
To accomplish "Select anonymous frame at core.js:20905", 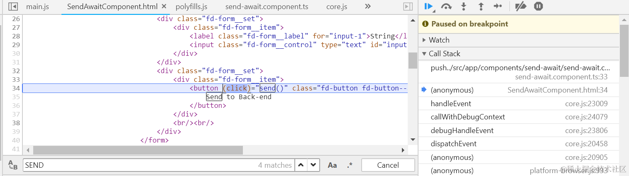I will tap(519, 157).
